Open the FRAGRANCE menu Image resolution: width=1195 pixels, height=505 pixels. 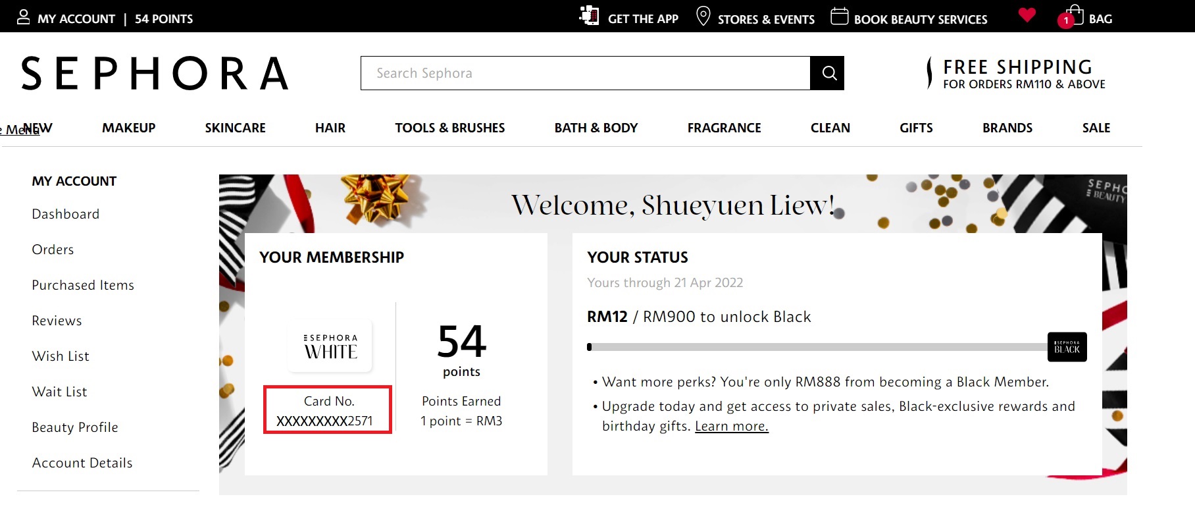724,128
